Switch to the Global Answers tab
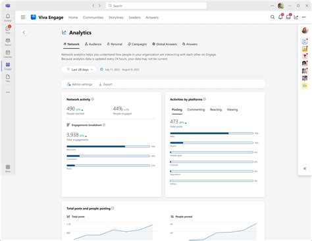This screenshot has height=241, width=312. [x=165, y=44]
